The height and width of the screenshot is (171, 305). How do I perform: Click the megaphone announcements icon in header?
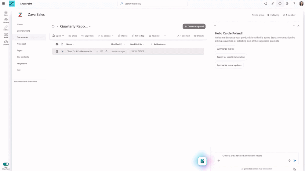click(266, 3)
